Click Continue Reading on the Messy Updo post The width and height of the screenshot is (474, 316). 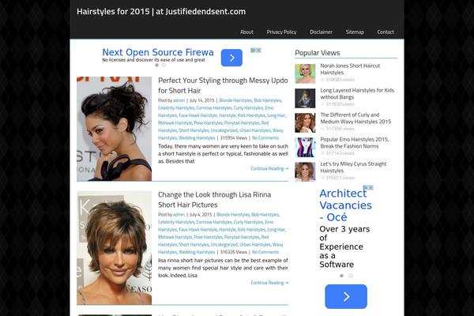pyautogui.click(x=269, y=169)
